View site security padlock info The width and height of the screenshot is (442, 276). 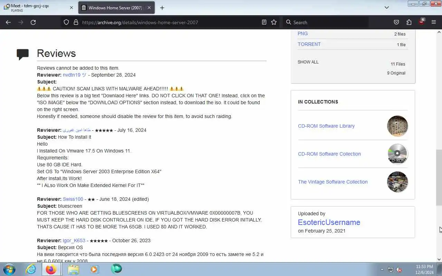pos(76,22)
